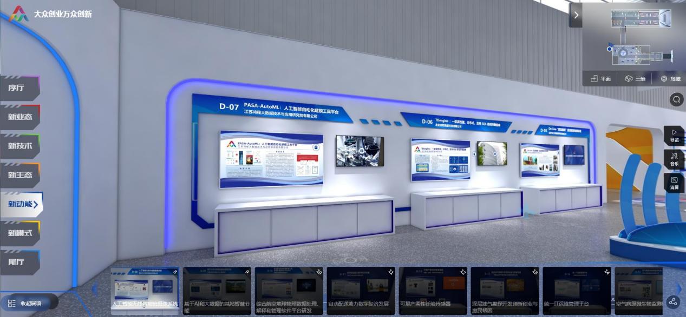The image size is (686, 317).
Task: Open thumbnail 12 可量产柔性纤维传感器
Action: tap(433, 290)
